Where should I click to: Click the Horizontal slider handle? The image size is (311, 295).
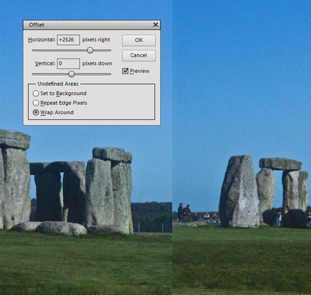[90, 50]
